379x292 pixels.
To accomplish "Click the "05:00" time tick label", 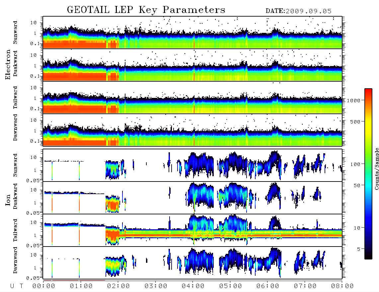I will 230,286.
